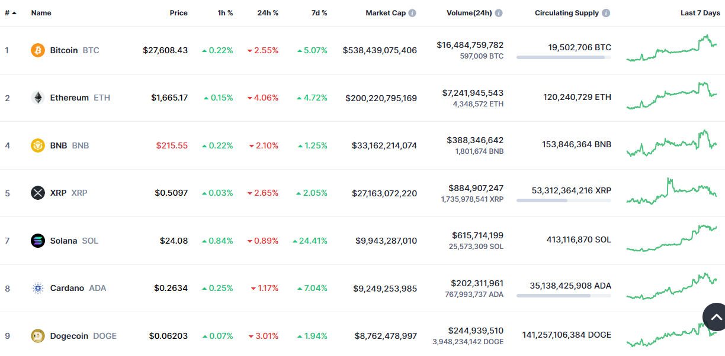Click Cardano's price $0.2634
Viewport: 725px width, 356px height.
[171, 288]
